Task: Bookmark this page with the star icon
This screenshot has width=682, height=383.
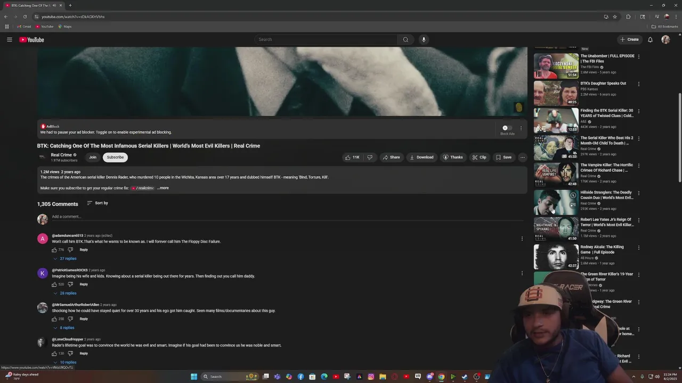Action: click(x=615, y=16)
